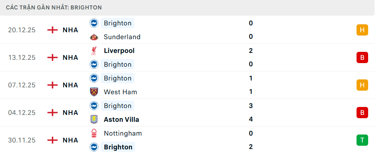Viewport: 379px width, 153px height.
Task: Click the West Ham club crest icon
Action: point(94,92)
